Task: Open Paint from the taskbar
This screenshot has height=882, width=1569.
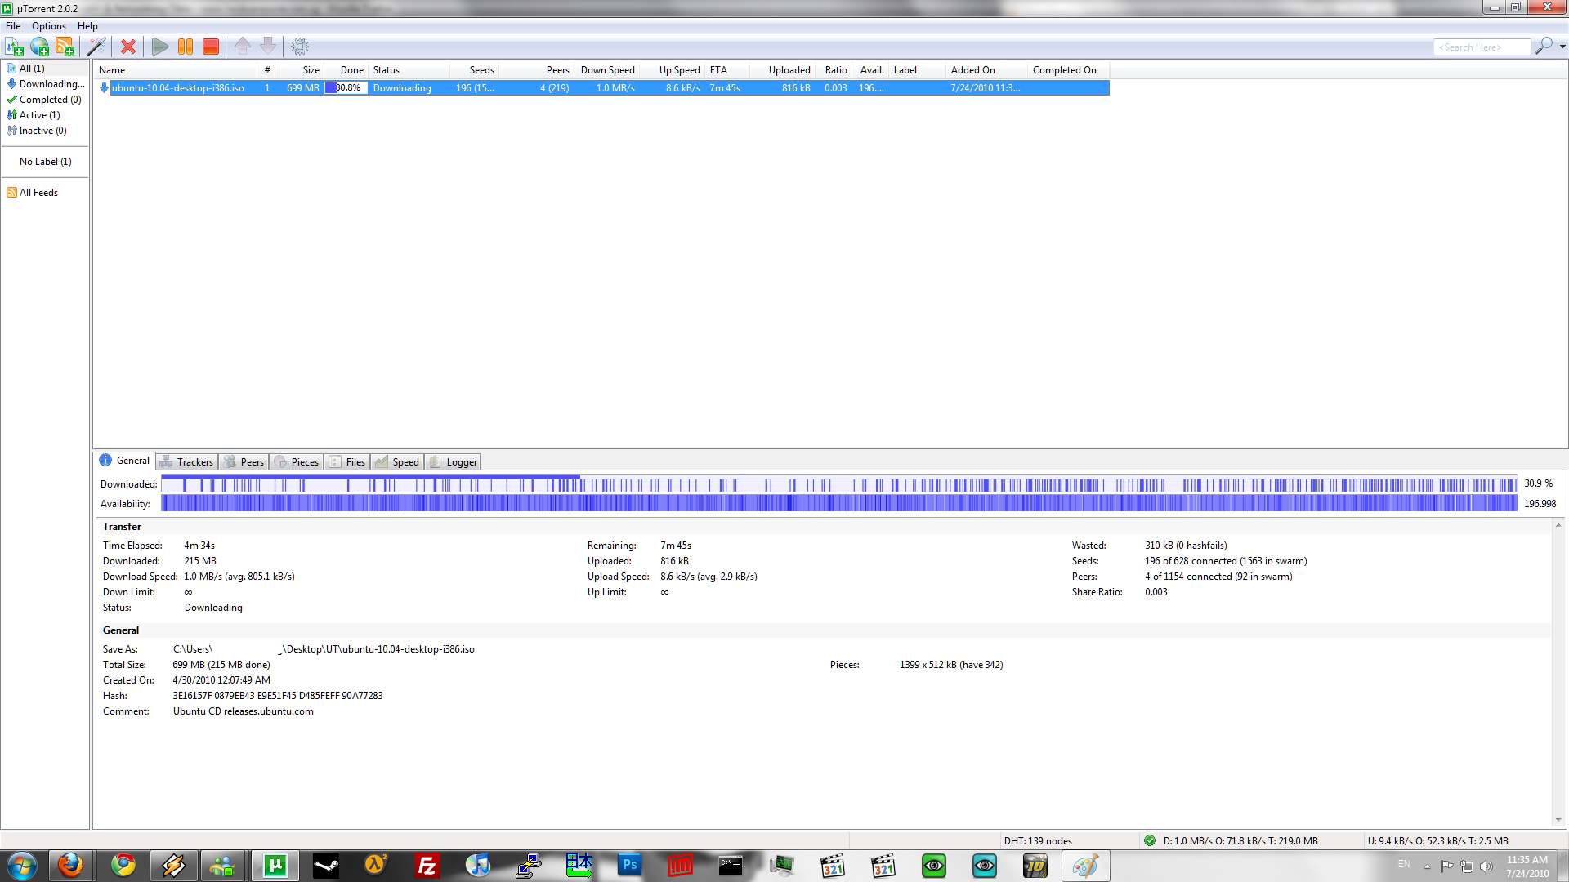Action: pos(1086,866)
